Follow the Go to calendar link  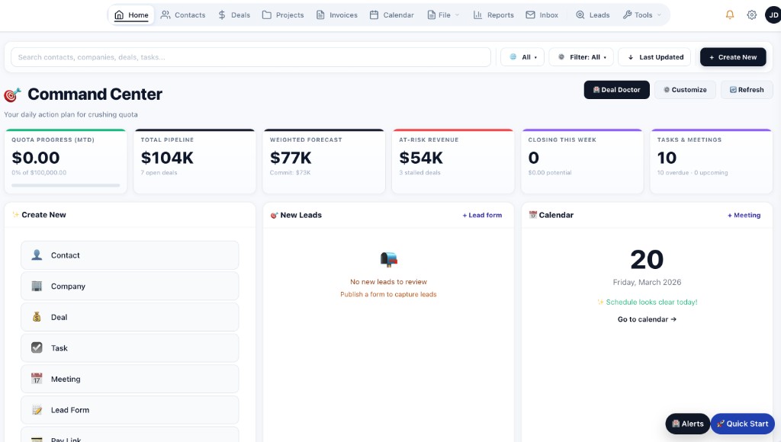(x=646, y=319)
